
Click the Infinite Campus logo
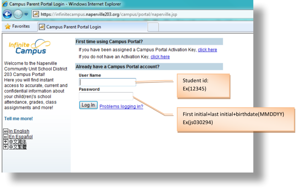(29, 47)
